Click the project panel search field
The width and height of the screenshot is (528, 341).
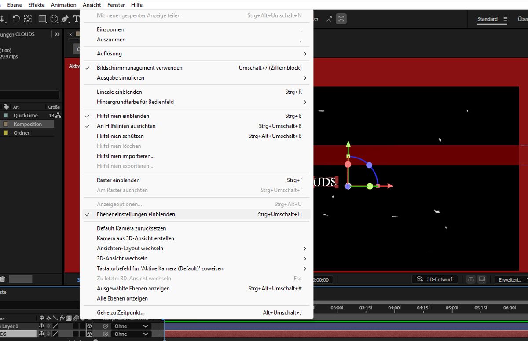pyautogui.click(x=29, y=95)
